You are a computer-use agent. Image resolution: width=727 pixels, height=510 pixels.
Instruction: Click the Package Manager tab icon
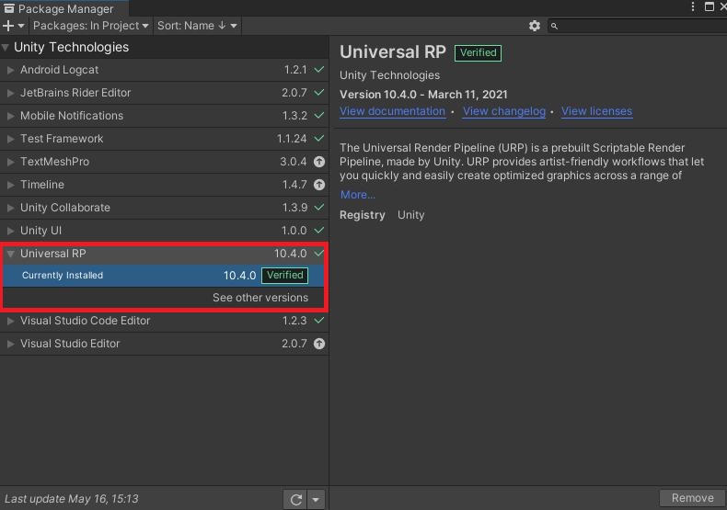[x=9, y=8]
